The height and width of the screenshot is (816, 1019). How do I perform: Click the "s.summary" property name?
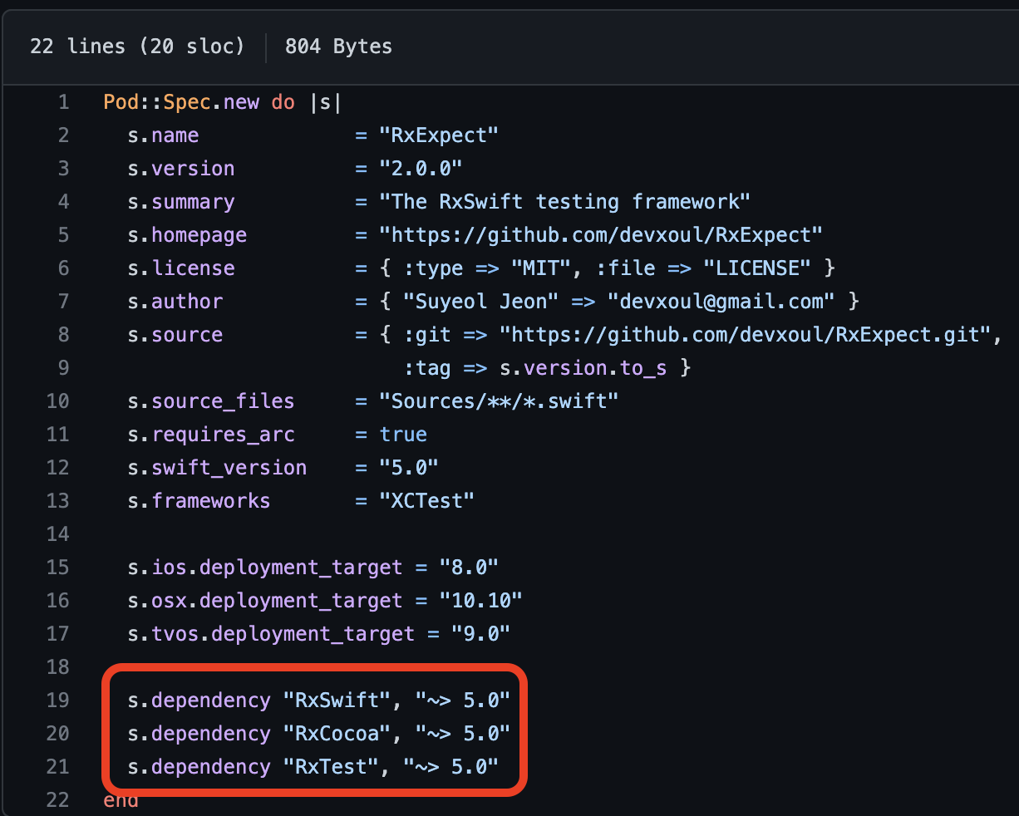coord(181,202)
